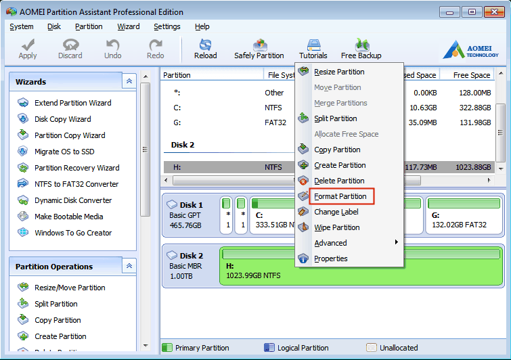The image size is (511, 360).
Task: Click the Logical Partition blue legend swatch
Action: [x=269, y=348]
